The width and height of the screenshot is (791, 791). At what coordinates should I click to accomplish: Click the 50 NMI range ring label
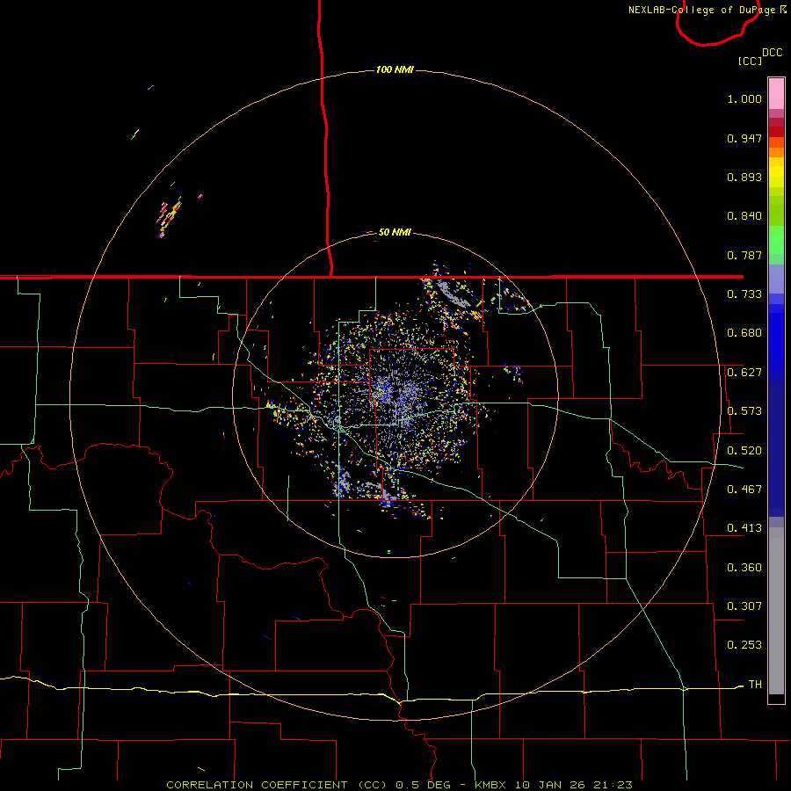click(395, 232)
